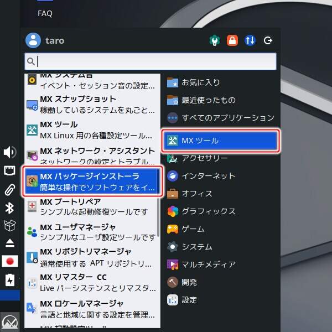Click the blue switch user arrows icon

pyautogui.click(x=251, y=40)
